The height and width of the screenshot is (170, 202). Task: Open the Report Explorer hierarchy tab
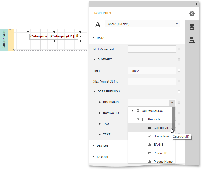click(192, 40)
